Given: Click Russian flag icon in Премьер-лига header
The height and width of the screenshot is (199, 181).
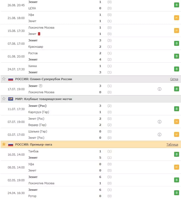Looking at the screenshot, I should point(11,144).
